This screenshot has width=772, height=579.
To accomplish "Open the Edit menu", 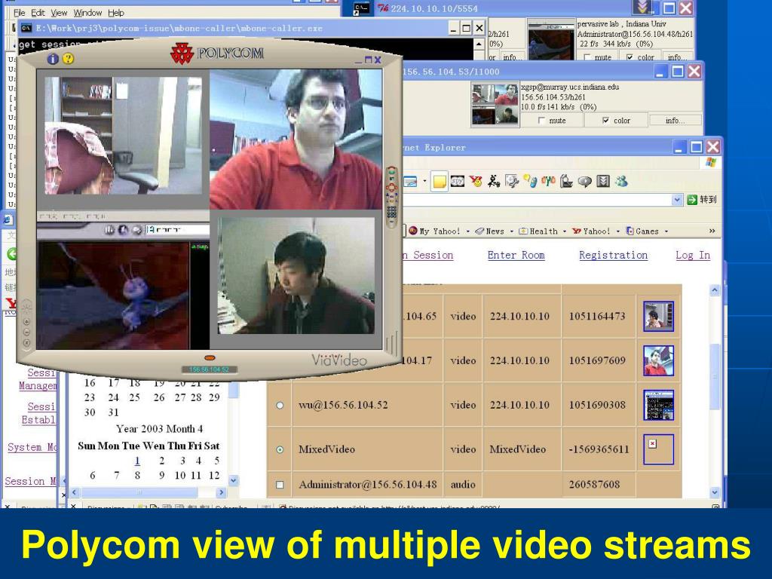I will click(38, 13).
